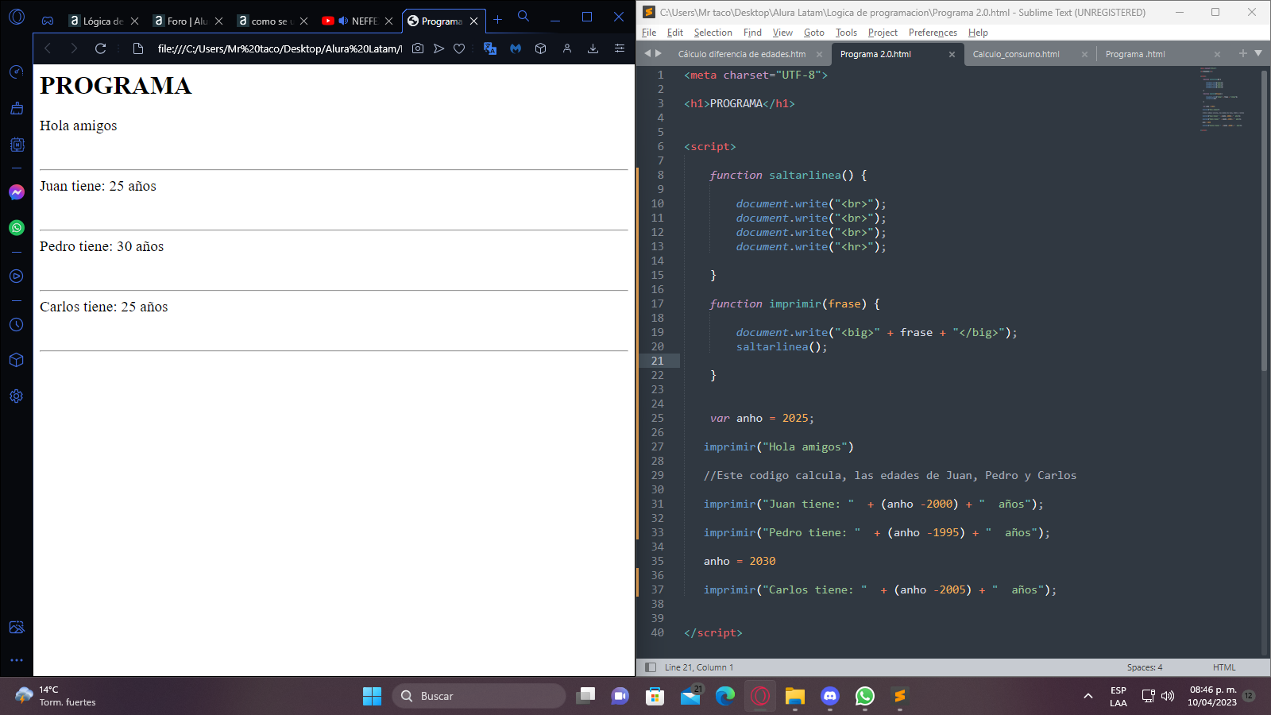
Task: Open History clock icon in sidebar
Action: point(17,325)
